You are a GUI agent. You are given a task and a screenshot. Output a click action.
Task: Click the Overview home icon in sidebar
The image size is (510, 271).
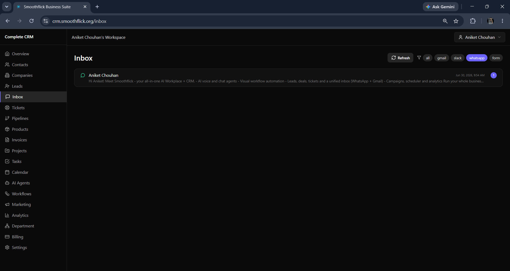coord(7,54)
